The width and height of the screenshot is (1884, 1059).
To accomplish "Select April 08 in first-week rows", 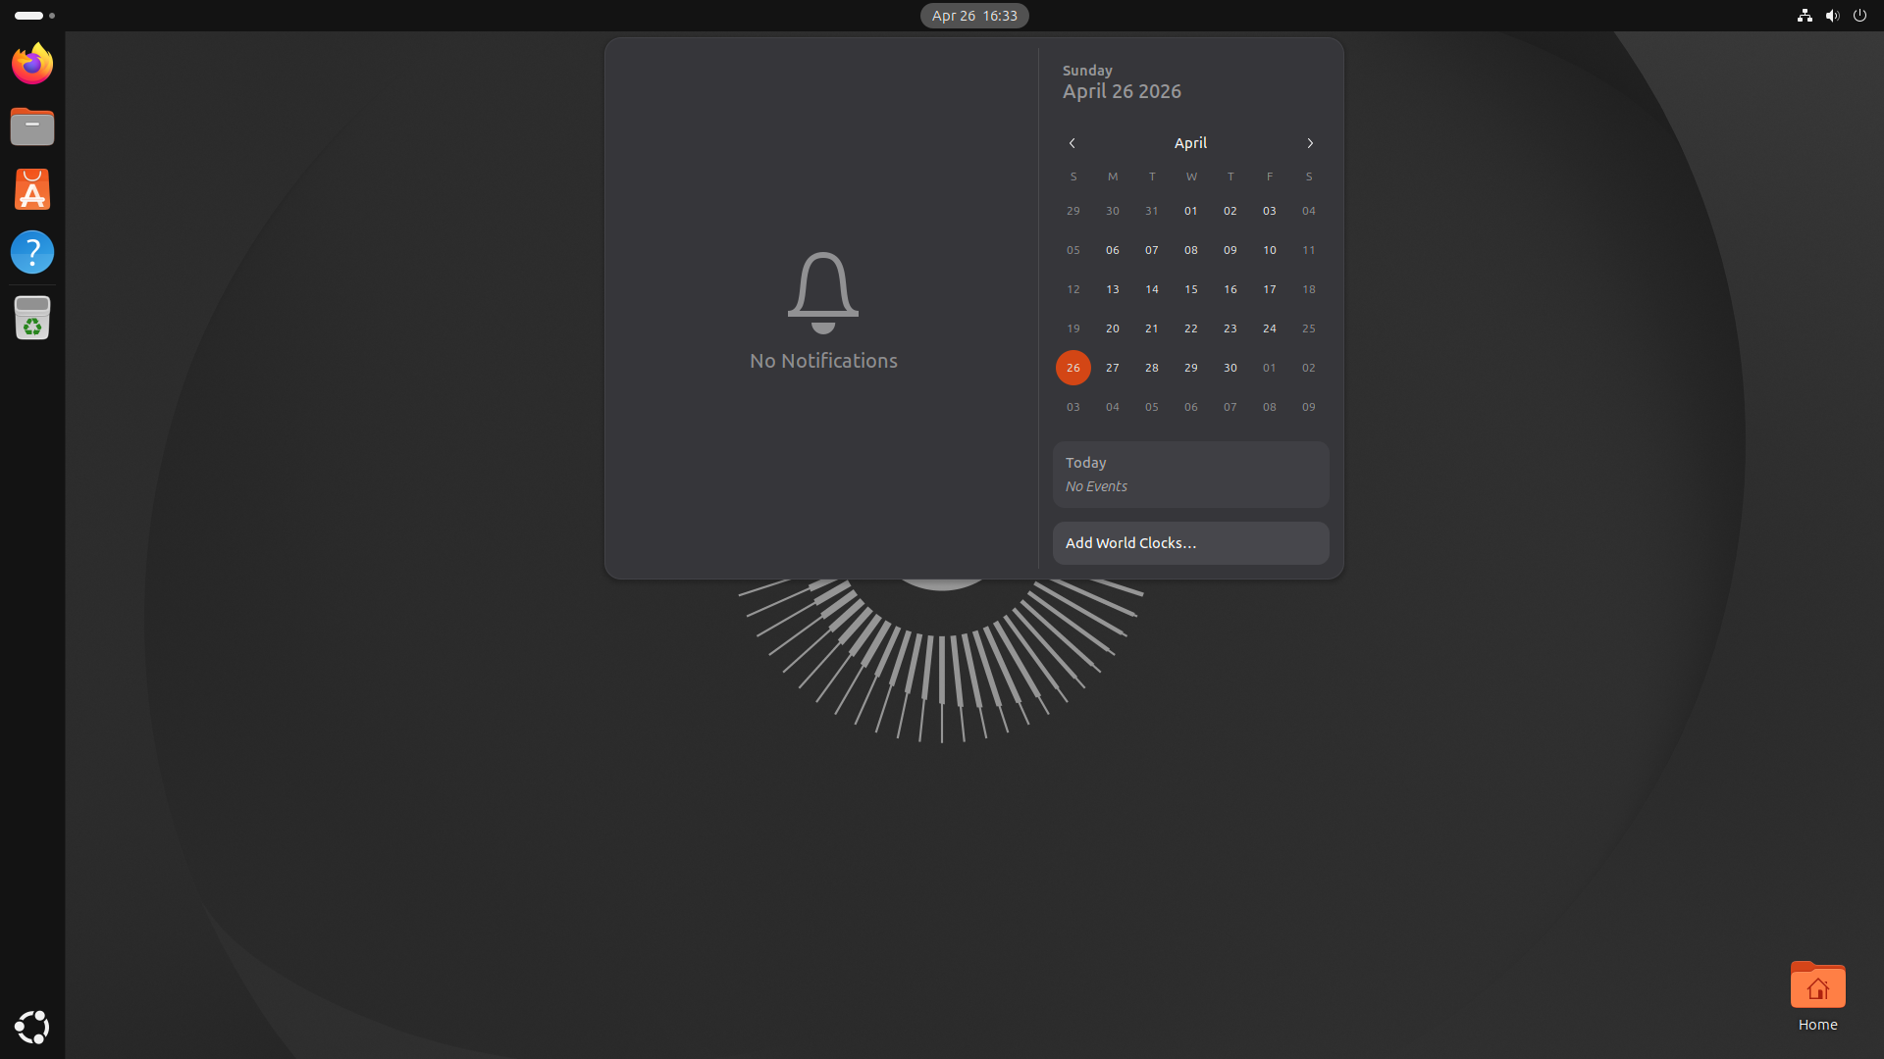I will (1191, 250).
